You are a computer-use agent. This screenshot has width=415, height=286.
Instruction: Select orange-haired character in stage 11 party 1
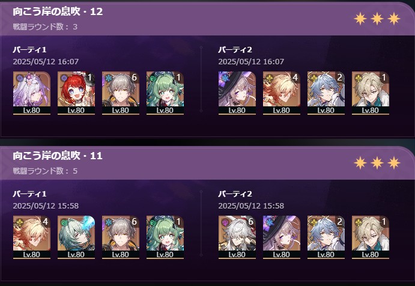coord(32,237)
